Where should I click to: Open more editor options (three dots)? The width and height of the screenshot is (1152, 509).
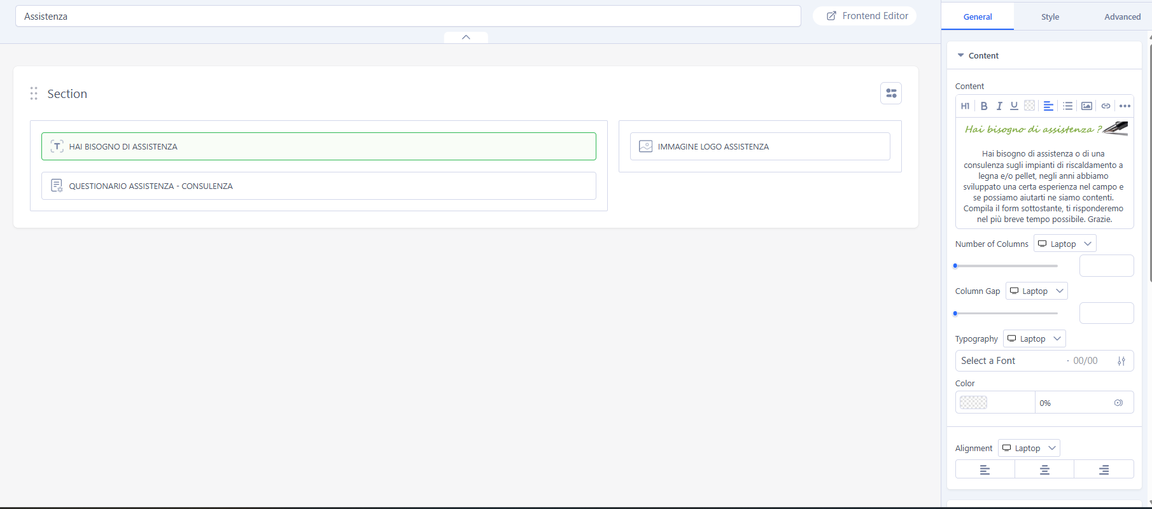click(x=1125, y=106)
